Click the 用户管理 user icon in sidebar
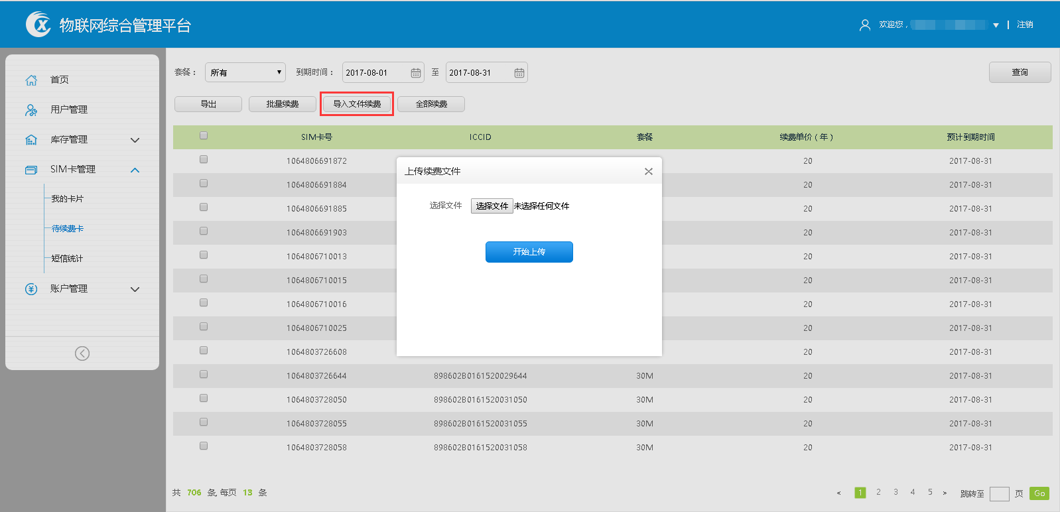Viewport: 1060px width, 512px height. pyautogui.click(x=31, y=110)
